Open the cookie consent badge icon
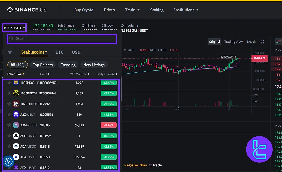Image resolution: width=282 pixels, height=172 pixels. 9,161
